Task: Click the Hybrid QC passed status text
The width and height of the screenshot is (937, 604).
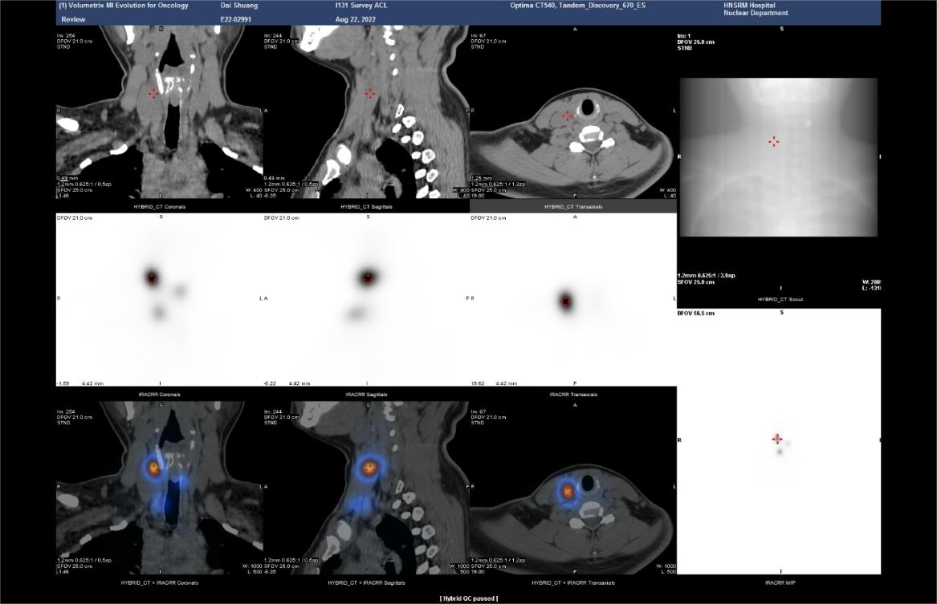Action: (x=468, y=598)
